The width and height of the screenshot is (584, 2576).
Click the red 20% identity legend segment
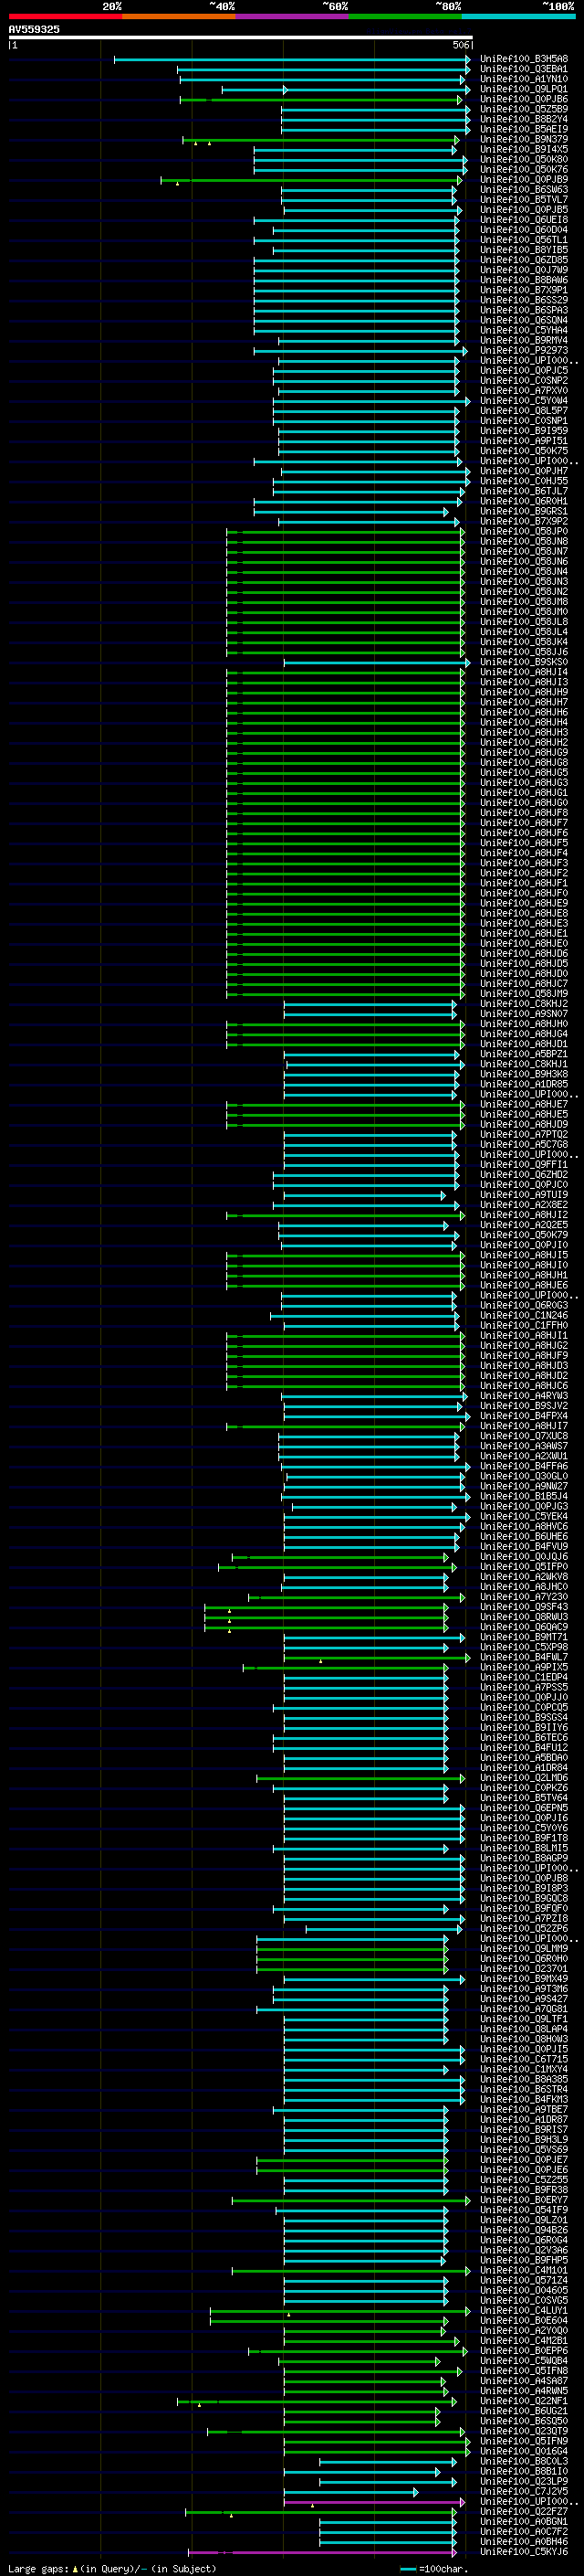65,16
